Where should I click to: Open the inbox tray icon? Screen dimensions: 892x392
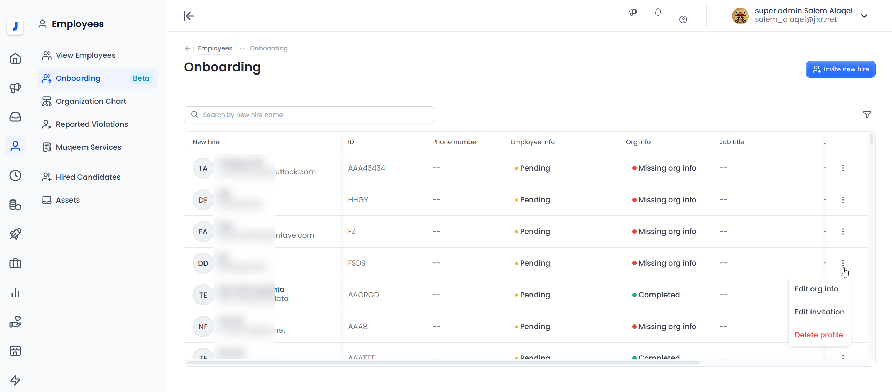(15, 117)
